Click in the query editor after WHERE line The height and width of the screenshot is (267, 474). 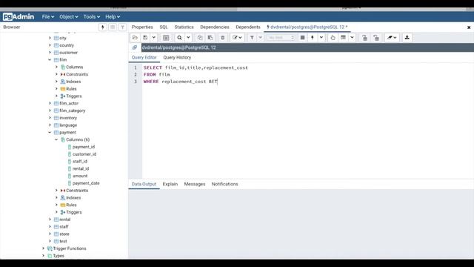pos(217,82)
